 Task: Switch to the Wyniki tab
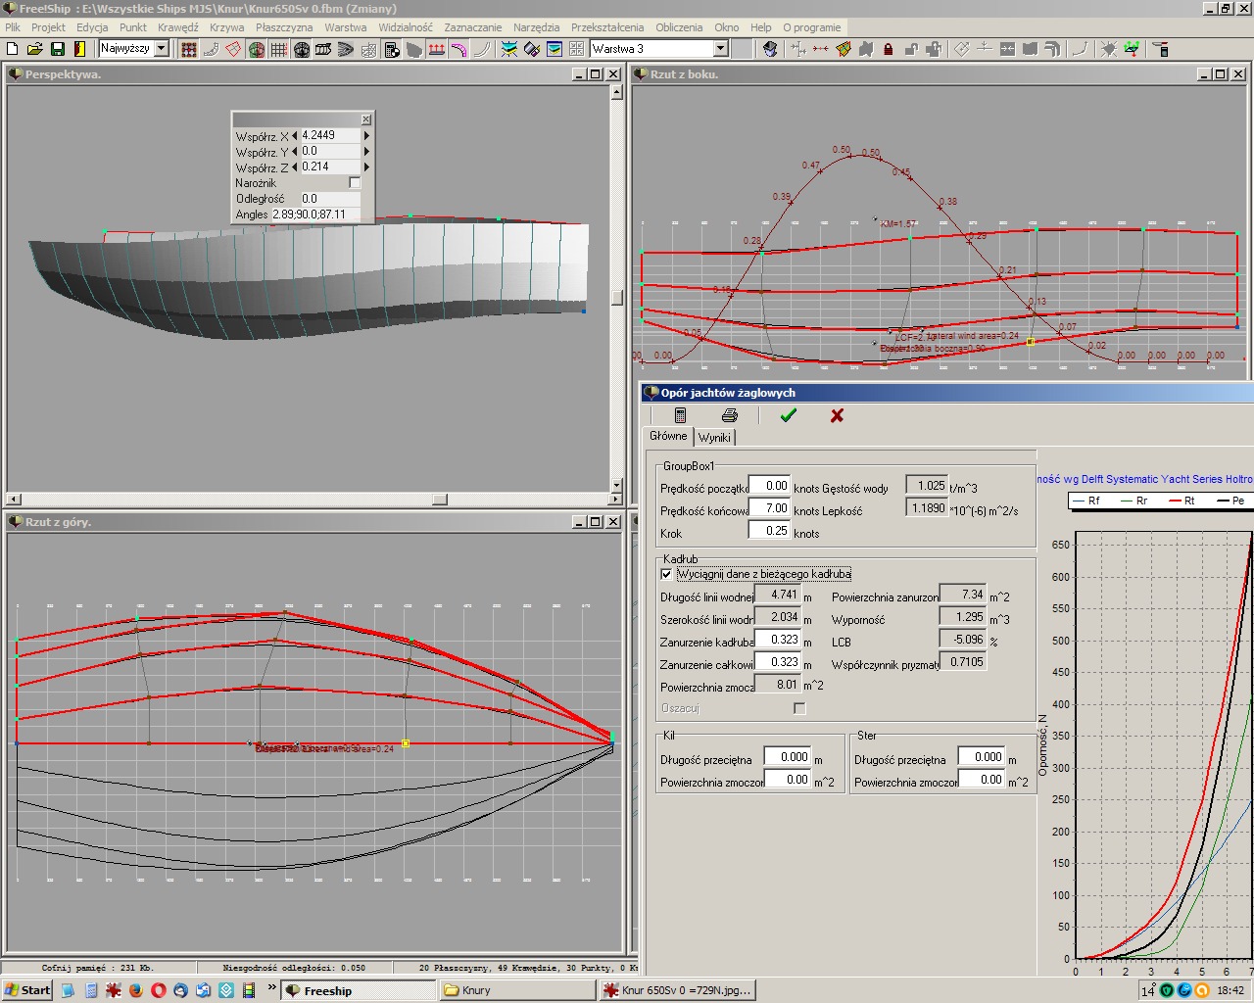(714, 437)
